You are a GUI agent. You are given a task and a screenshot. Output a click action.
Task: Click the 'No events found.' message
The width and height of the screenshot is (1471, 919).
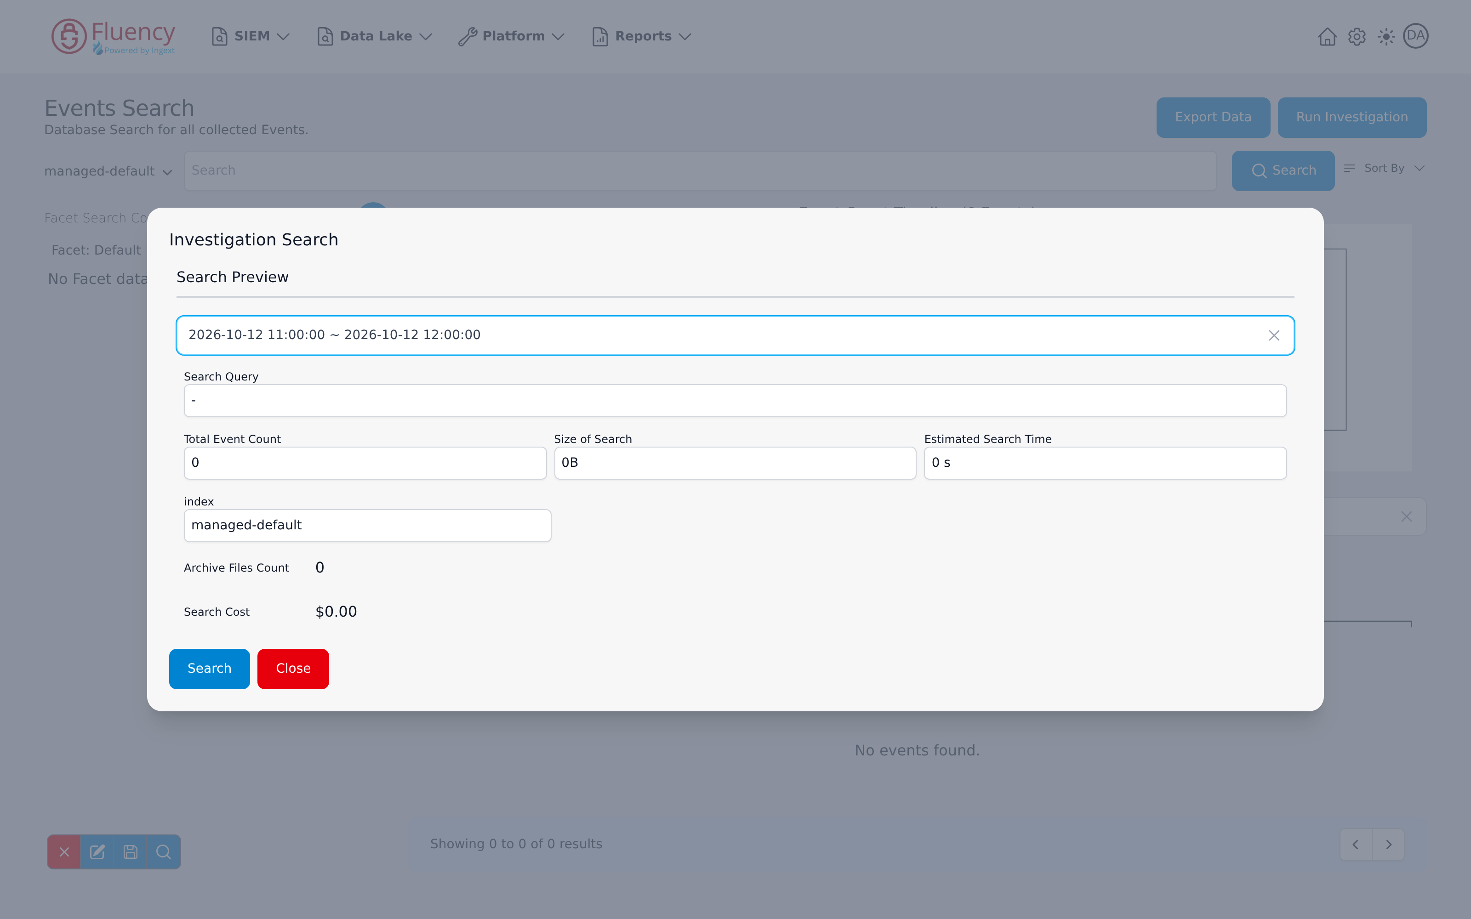coord(917,751)
